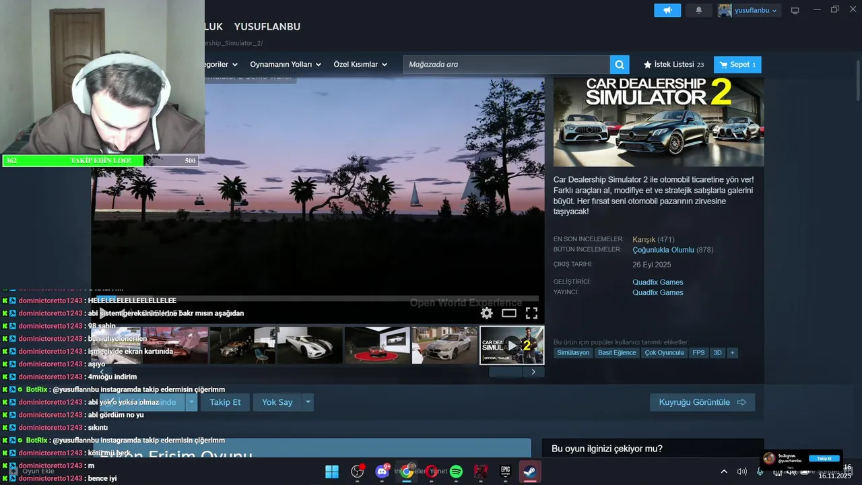Open Opera browser from the taskbar
Image resolution: width=862 pixels, height=485 pixels.
coord(432,472)
